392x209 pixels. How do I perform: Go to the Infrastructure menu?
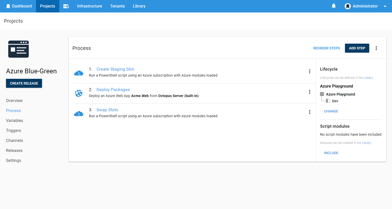pos(90,6)
